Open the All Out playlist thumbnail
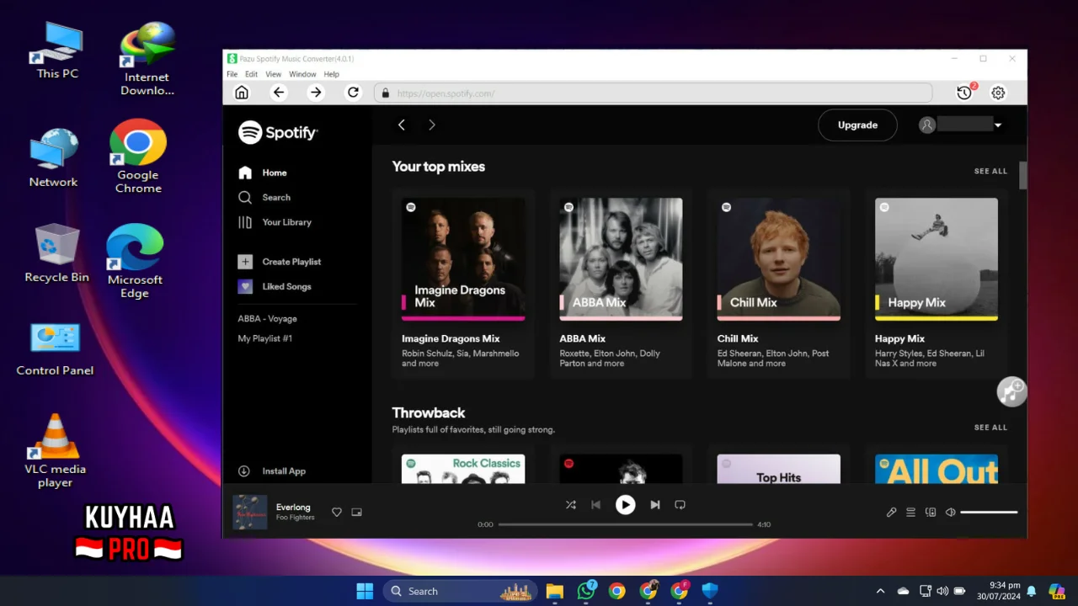Screen dimensions: 1078x606 click(x=937, y=469)
